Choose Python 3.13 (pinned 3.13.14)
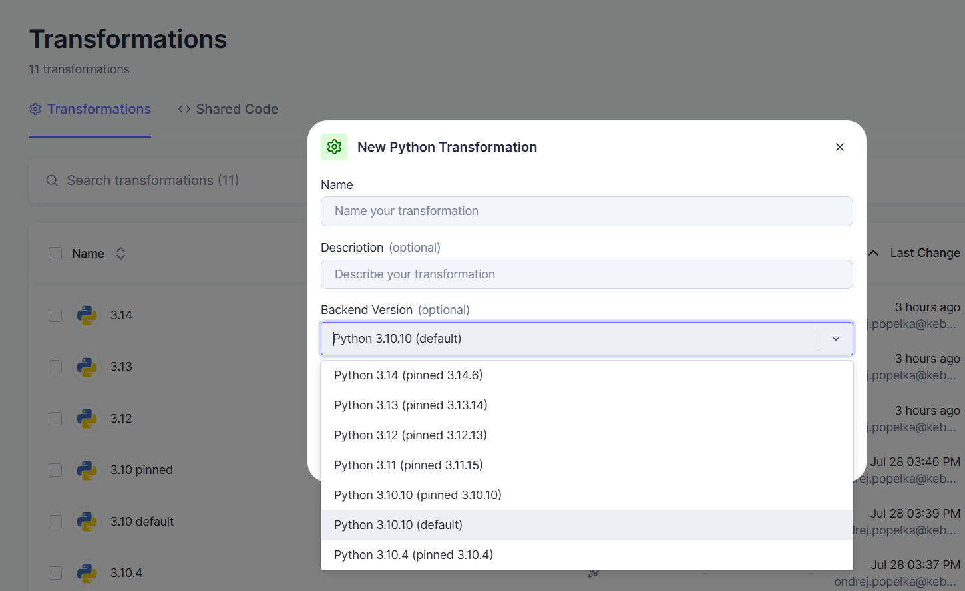The height and width of the screenshot is (591, 965). pyautogui.click(x=587, y=405)
